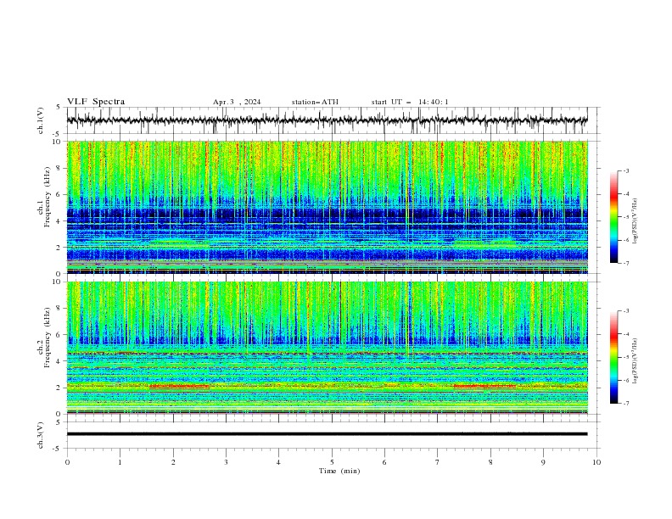Click the red 2 kHz band near minute 2 in ch.2
Screen dimensions: 672x519
pyautogui.click(x=179, y=386)
